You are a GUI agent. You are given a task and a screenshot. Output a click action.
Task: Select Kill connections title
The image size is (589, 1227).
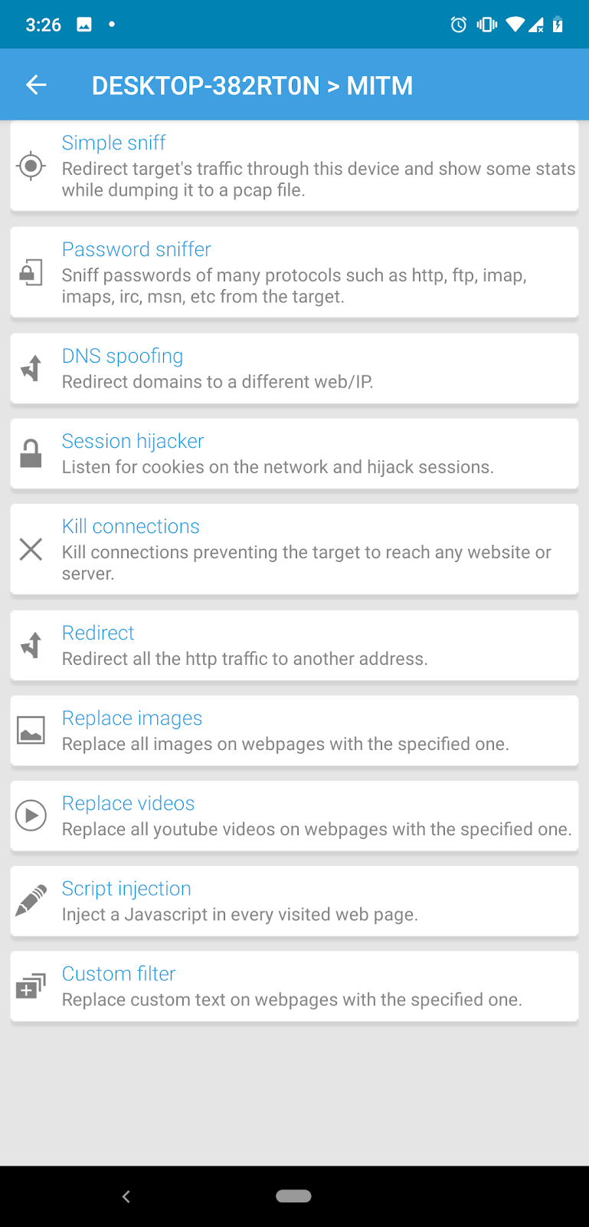point(130,526)
